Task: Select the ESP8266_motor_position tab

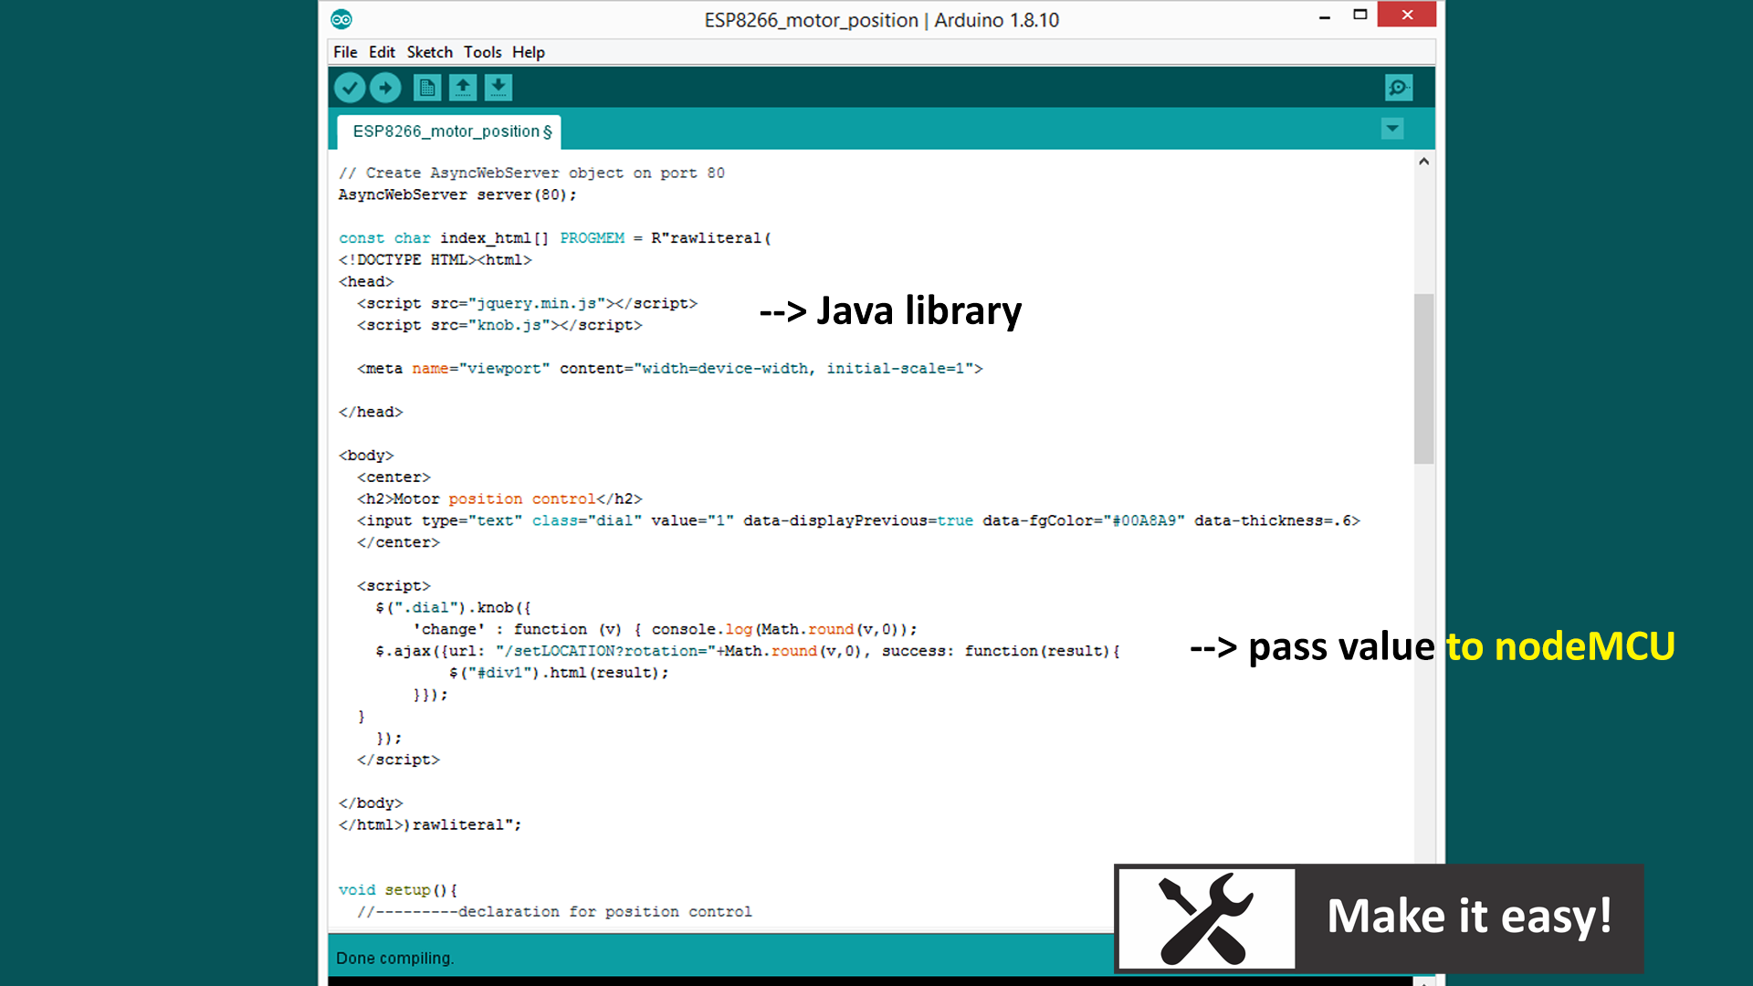Action: [449, 131]
